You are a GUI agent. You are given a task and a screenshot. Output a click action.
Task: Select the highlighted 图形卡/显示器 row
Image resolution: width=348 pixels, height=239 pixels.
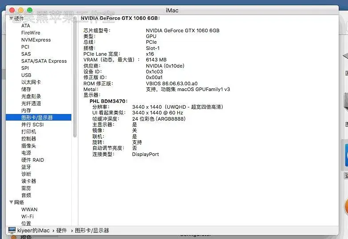(x=39, y=118)
